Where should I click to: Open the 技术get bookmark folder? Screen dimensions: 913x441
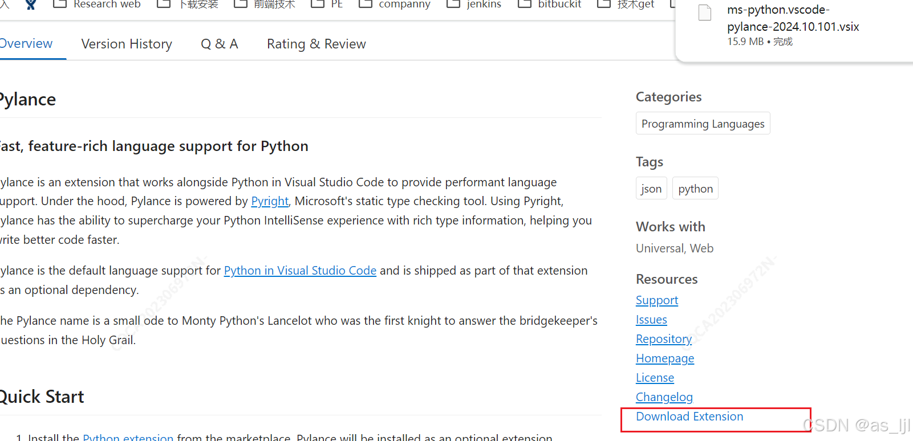(626, 4)
